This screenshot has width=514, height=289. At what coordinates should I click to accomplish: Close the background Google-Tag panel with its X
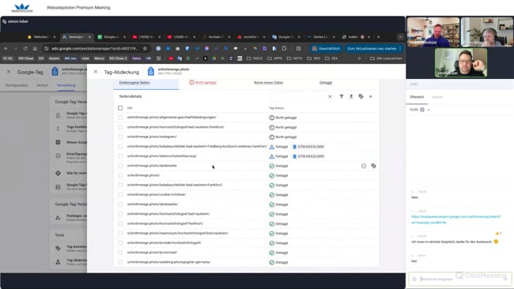click(x=9, y=72)
